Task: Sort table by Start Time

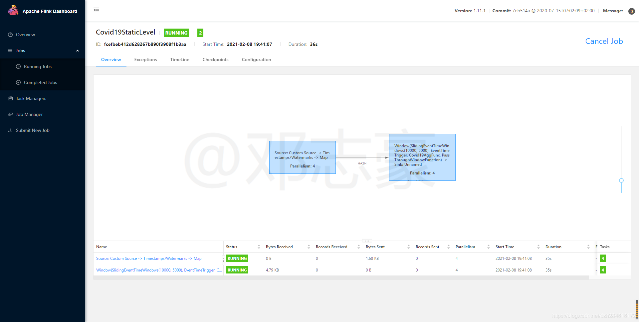Action: point(538,247)
